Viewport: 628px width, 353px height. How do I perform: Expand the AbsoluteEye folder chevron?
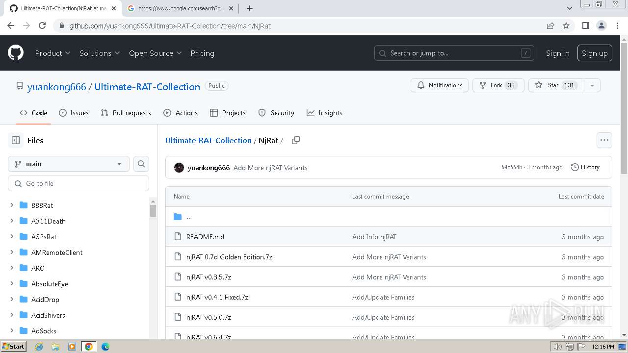click(x=12, y=284)
